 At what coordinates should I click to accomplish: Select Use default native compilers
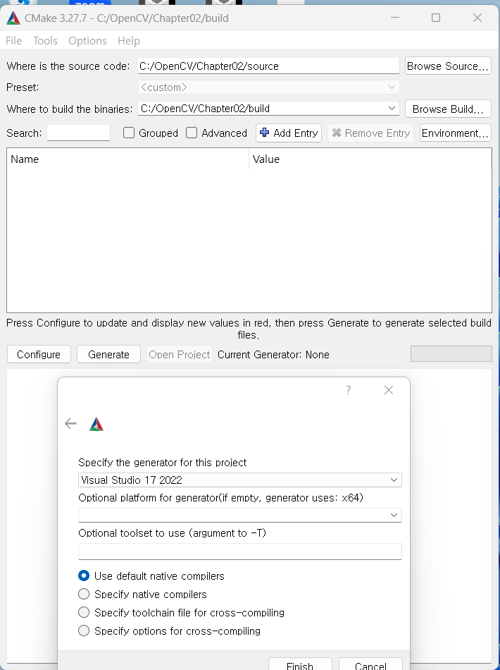pos(84,576)
